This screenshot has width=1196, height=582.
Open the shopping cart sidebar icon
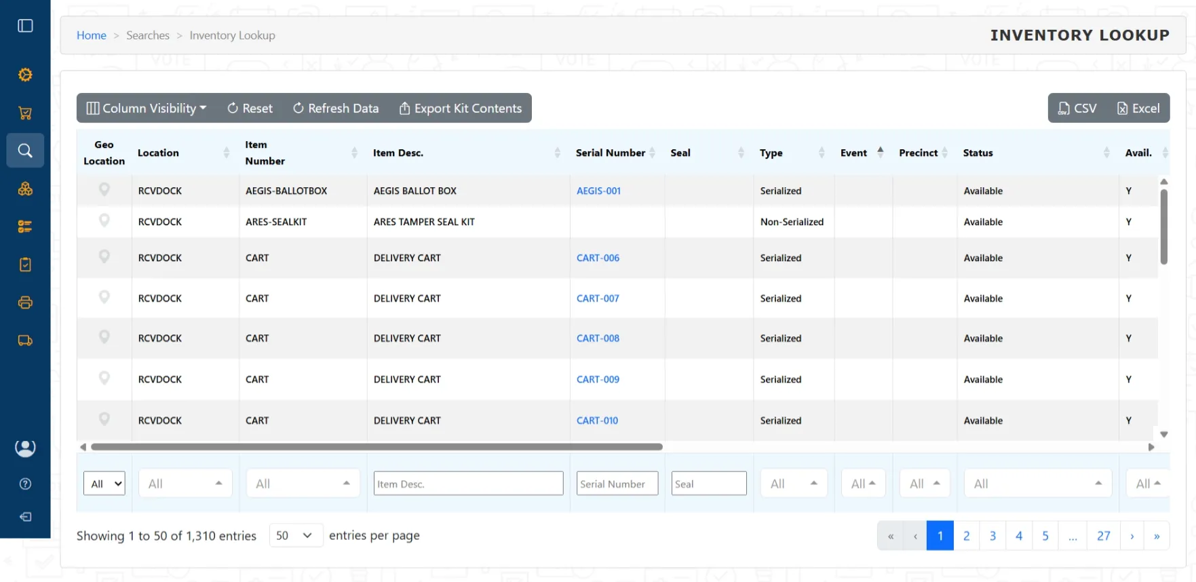pyautogui.click(x=25, y=113)
